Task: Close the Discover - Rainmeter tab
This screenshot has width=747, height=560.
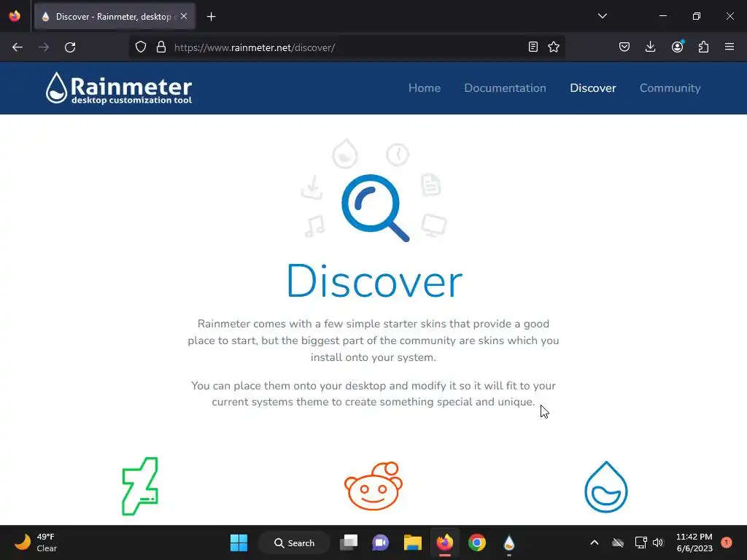Action: tap(184, 16)
